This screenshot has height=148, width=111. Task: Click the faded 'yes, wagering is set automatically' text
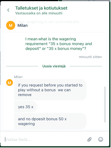coord(49,22)
